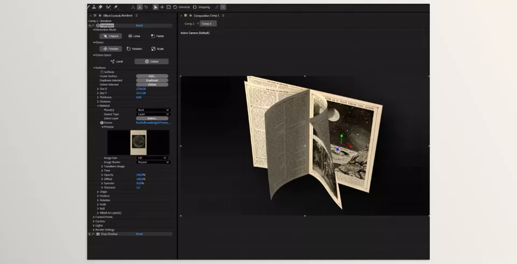
Task: Click the material preview thumbnail
Action: (x=138, y=142)
